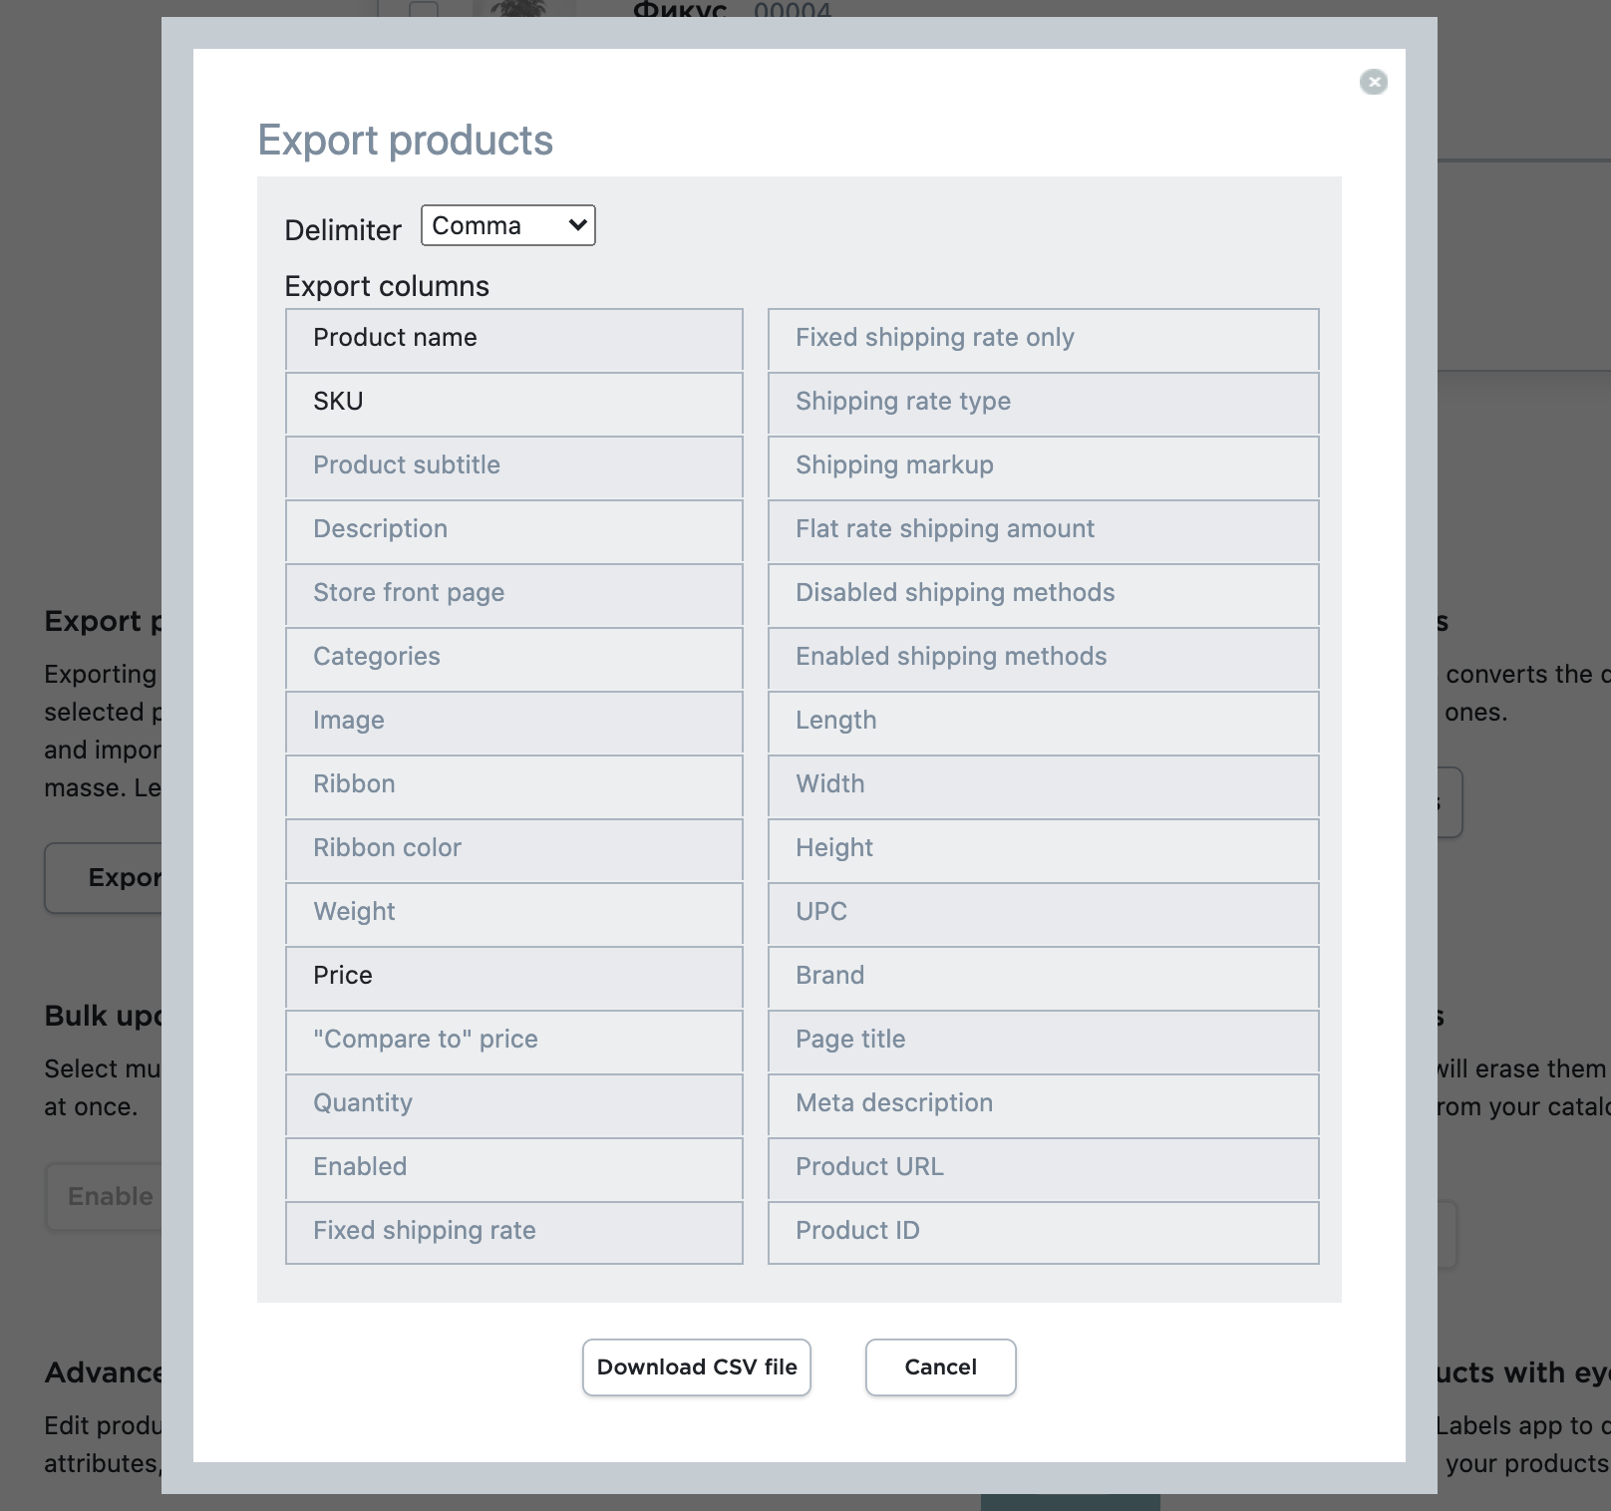The height and width of the screenshot is (1511, 1611).
Task: Deselect the Product name column
Action: [513, 339]
